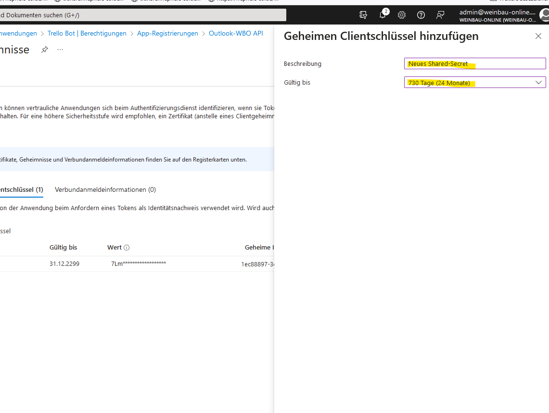Select the secret value 7Lm cell
Image resolution: width=549 pixels, height=413 pixels.
point(139,264)
